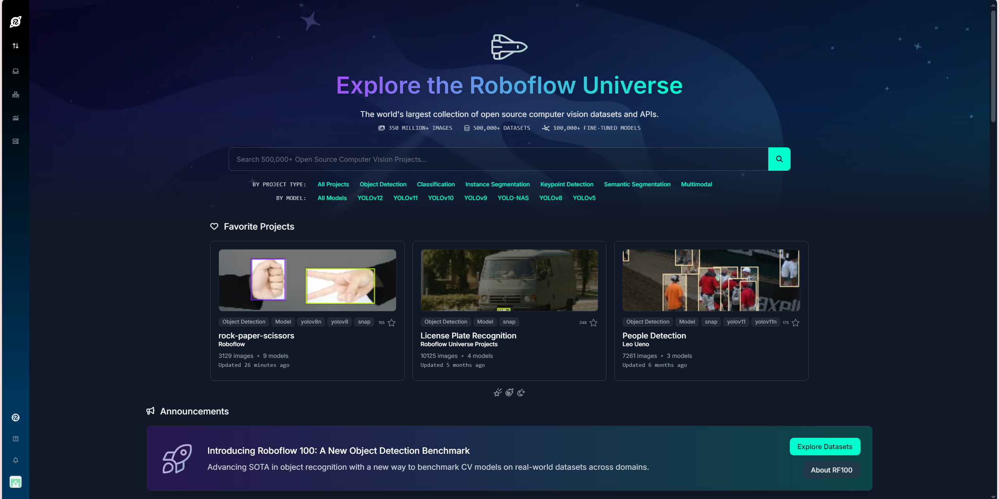Click the scrollbar up arrow
This screenshot has width=999, height=499.
point(994,5)
